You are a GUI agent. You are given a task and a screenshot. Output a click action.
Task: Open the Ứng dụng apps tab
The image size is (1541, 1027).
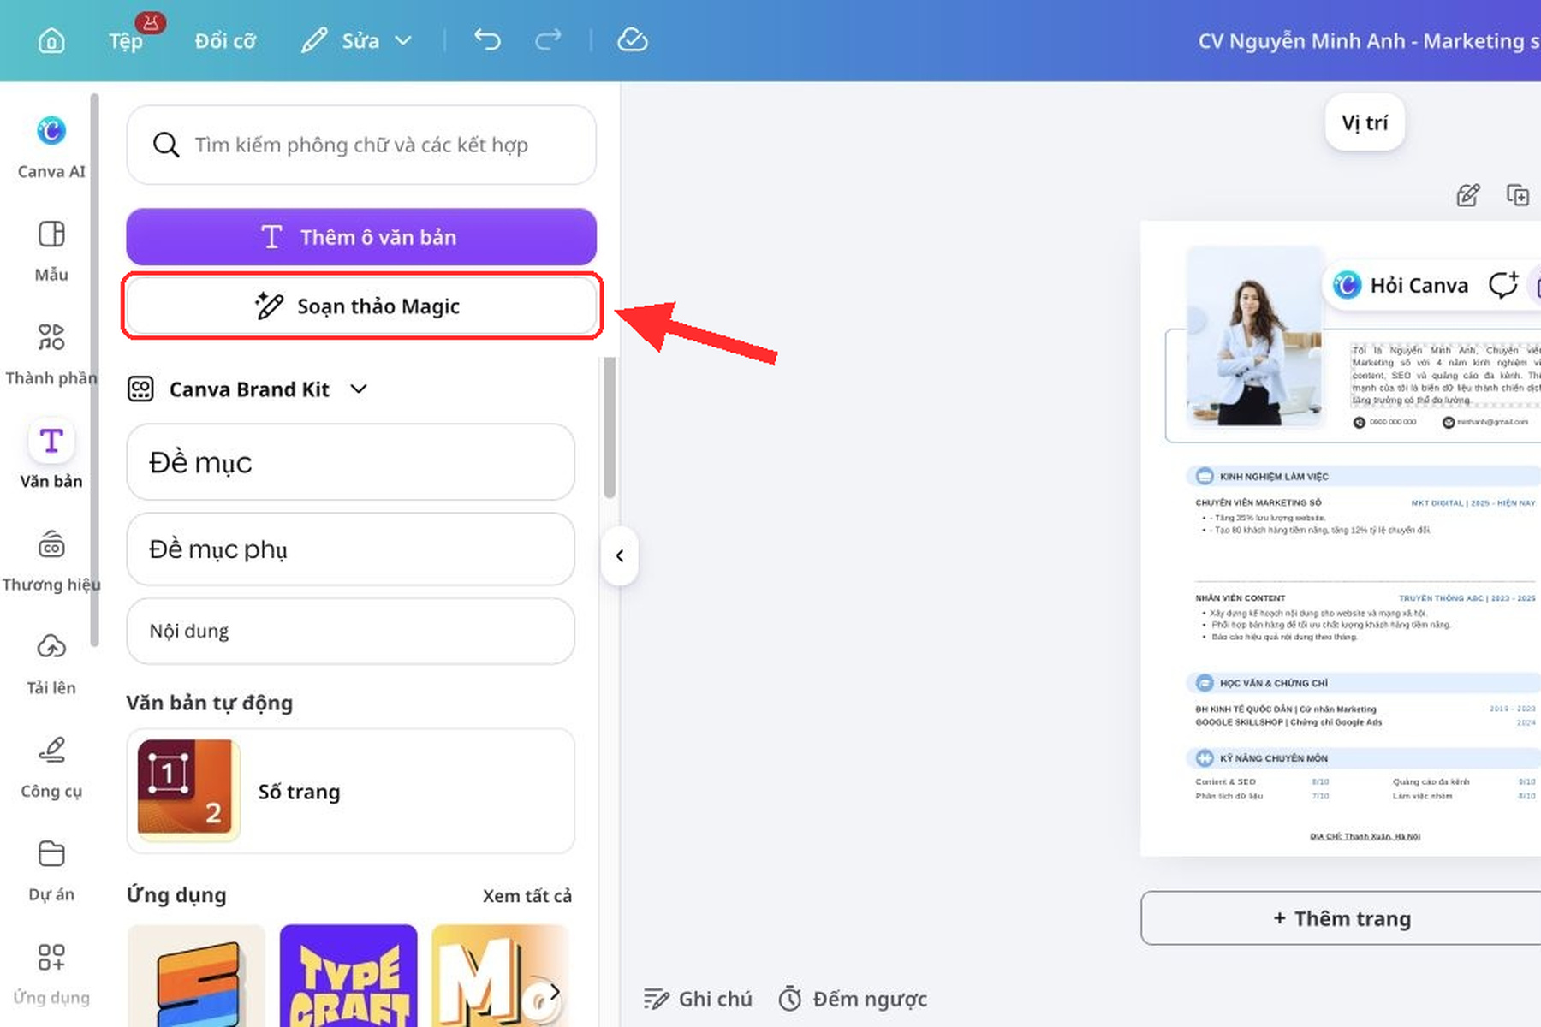tap(51, 974)
